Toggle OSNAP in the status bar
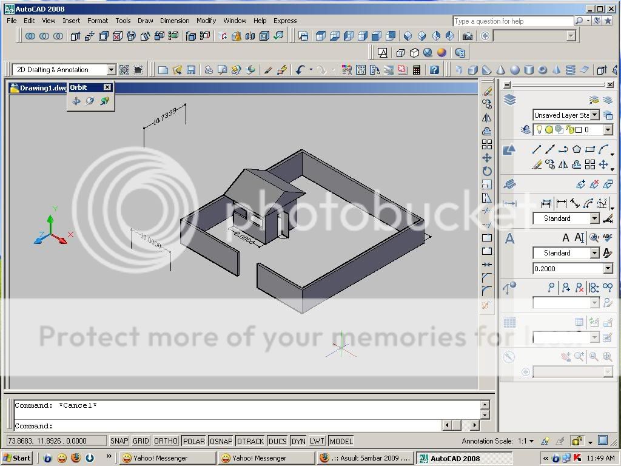Screen dimensions: 621x466 tap(221, 441)
